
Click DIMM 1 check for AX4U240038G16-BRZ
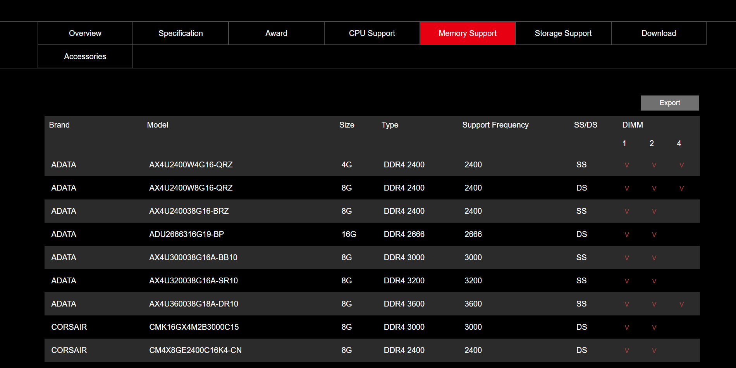click(627, 211)
